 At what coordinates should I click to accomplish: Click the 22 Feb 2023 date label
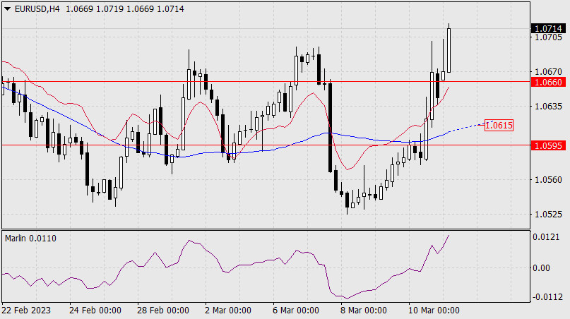25,311
